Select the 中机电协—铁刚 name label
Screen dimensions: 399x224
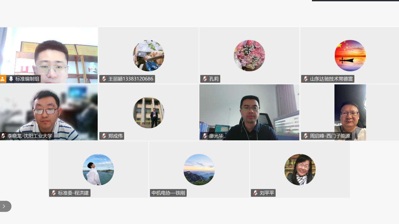coord(168,193)
